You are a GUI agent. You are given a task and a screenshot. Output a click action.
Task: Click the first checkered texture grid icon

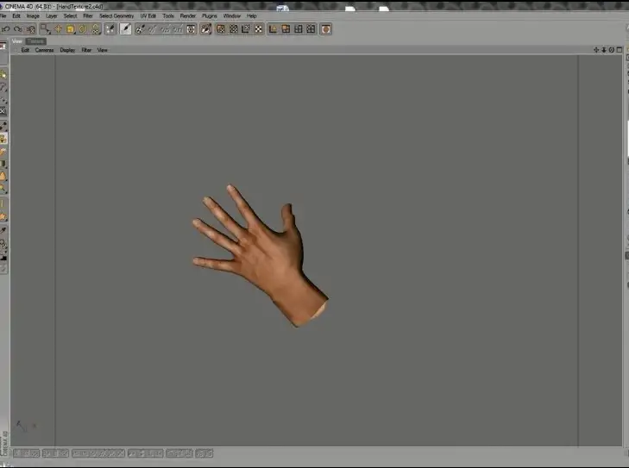pyautogui.click(x=221, y=28)
